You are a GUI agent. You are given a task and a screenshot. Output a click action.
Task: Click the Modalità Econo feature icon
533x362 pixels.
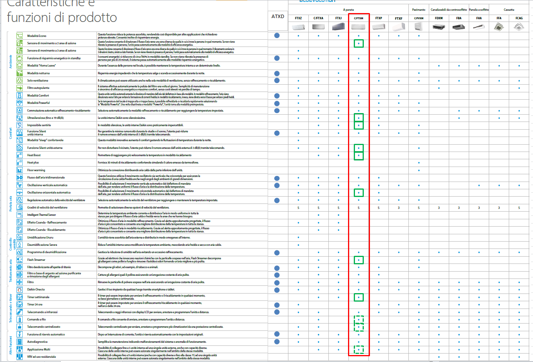tap(20, 35)
